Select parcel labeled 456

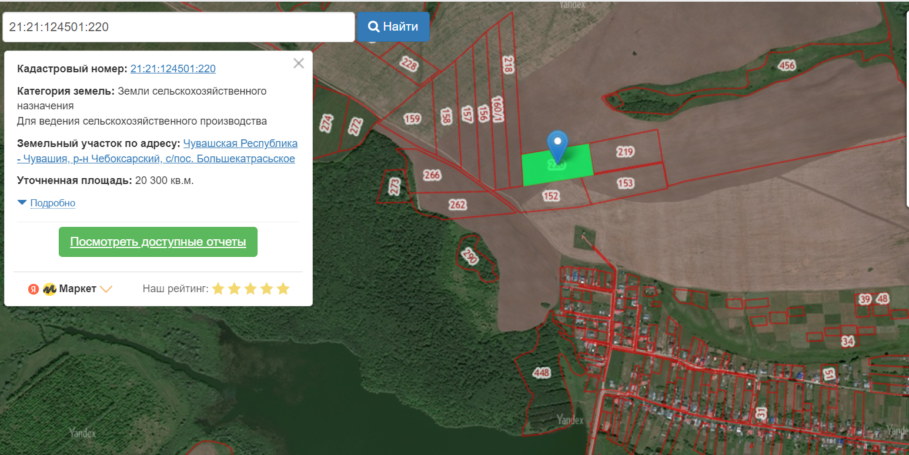(787, 65)
